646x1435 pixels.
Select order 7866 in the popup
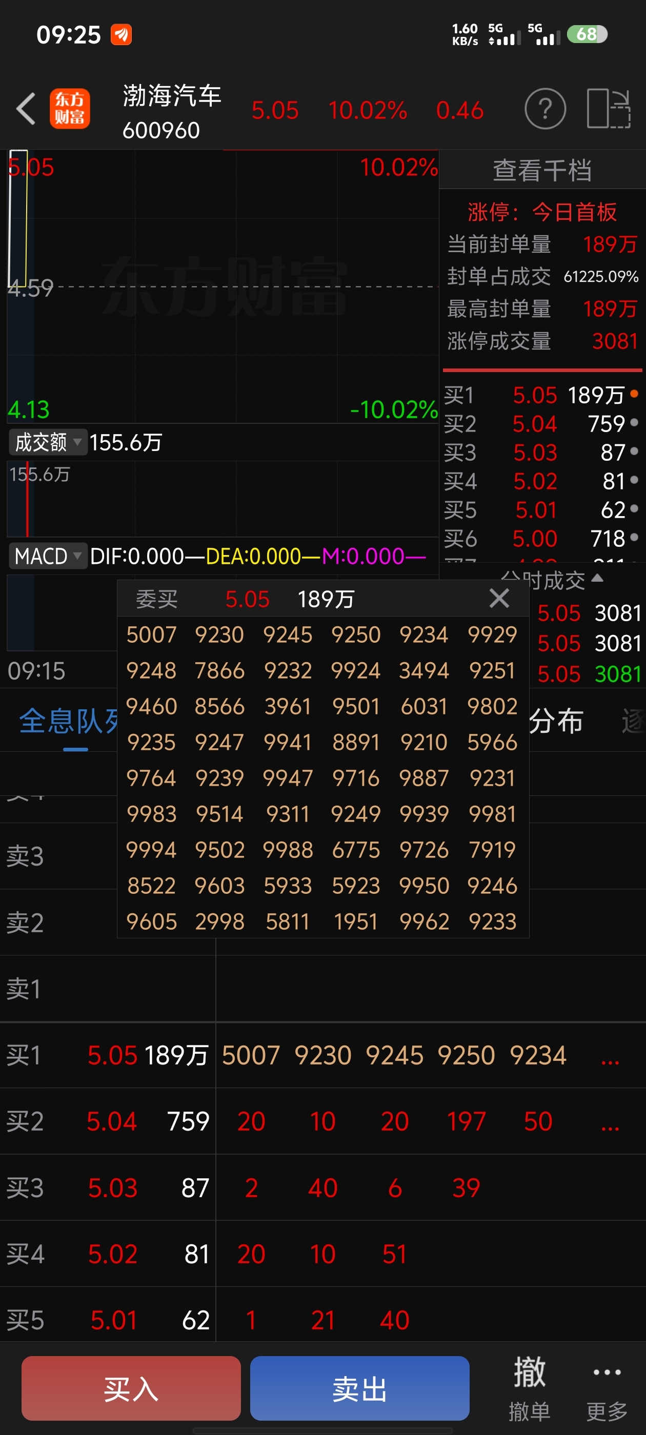point(219,670)
